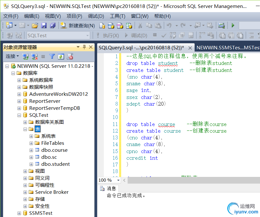Viewport: 260px width, 217px height.
Task: Expand the AdventureWorksDW2012 database
Action: pyautogui.click(x=19, y=94)
